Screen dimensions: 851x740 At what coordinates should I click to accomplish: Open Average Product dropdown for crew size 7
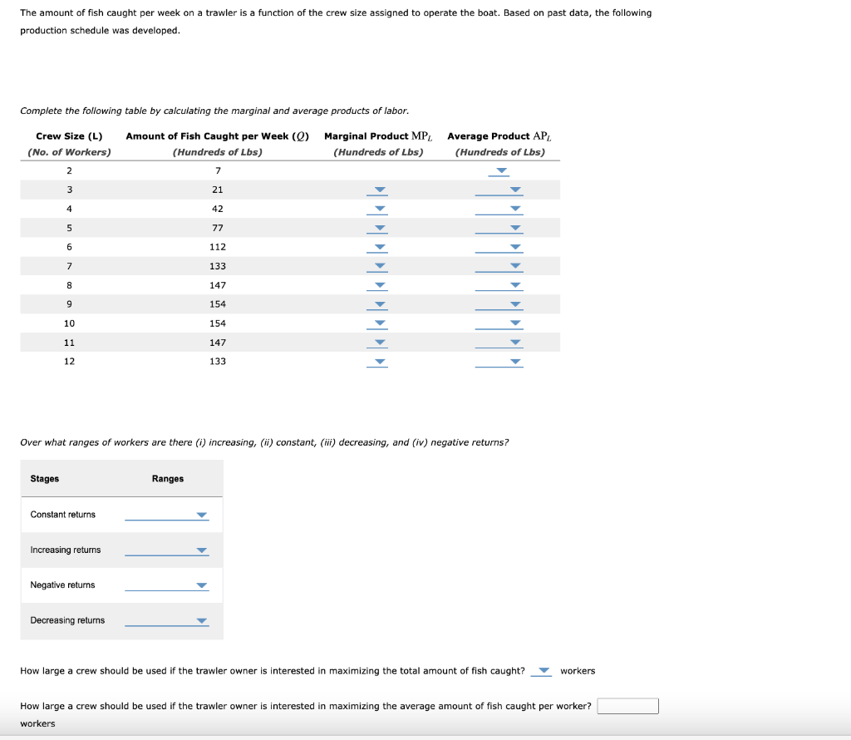pos(499,267)
